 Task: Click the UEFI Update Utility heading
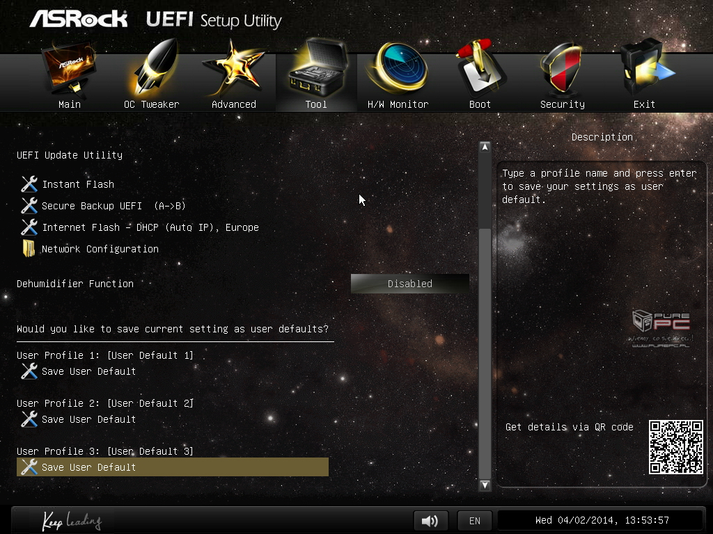(70, 155)
